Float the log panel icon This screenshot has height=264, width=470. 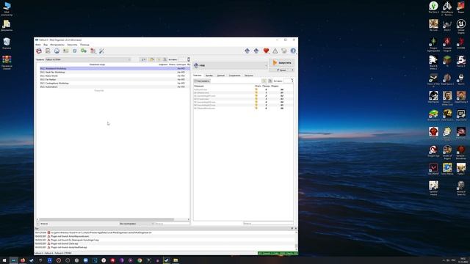292,228
